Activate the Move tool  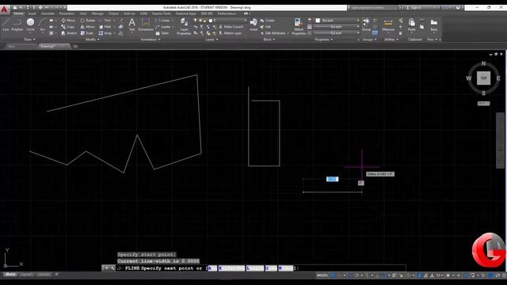click(x=68, y=21)
